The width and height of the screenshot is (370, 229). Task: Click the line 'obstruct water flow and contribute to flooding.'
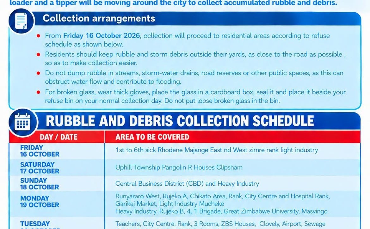[113, 81]
